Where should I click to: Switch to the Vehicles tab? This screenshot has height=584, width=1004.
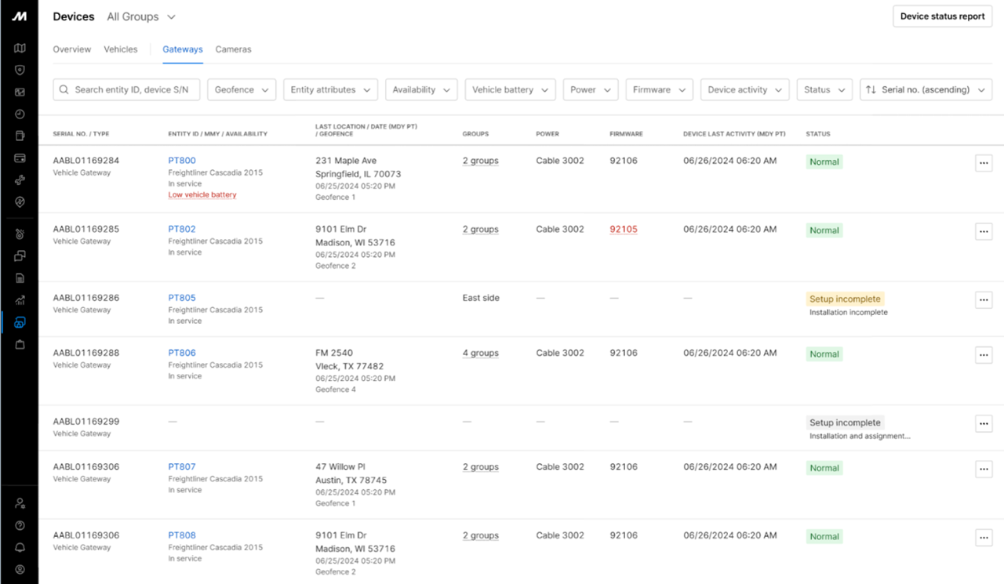[120, 49]
